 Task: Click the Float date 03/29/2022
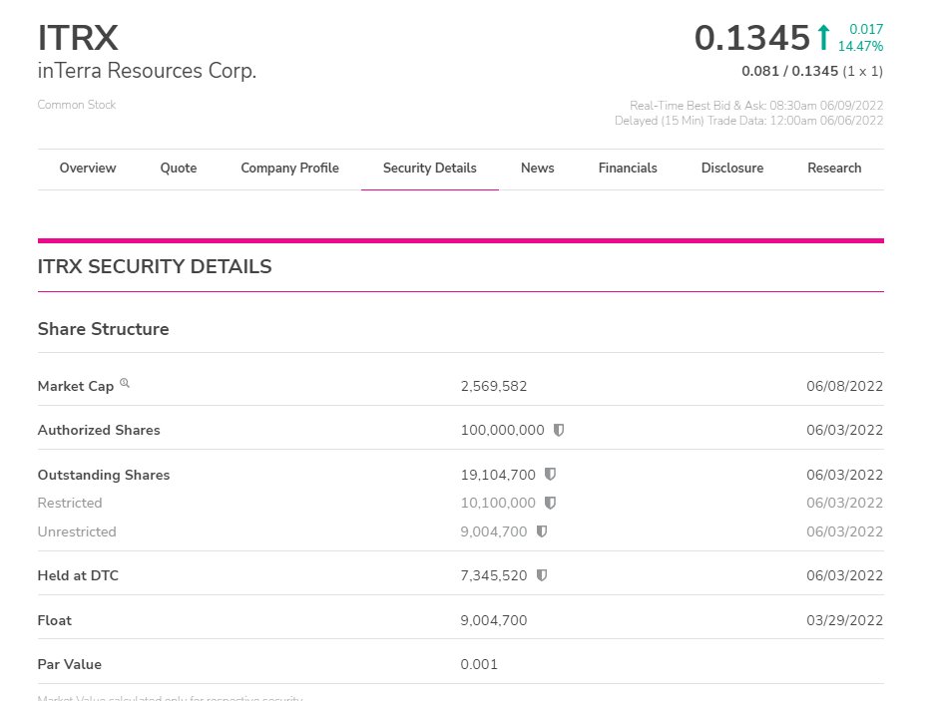pyautogui.click(x=844, y=620)
